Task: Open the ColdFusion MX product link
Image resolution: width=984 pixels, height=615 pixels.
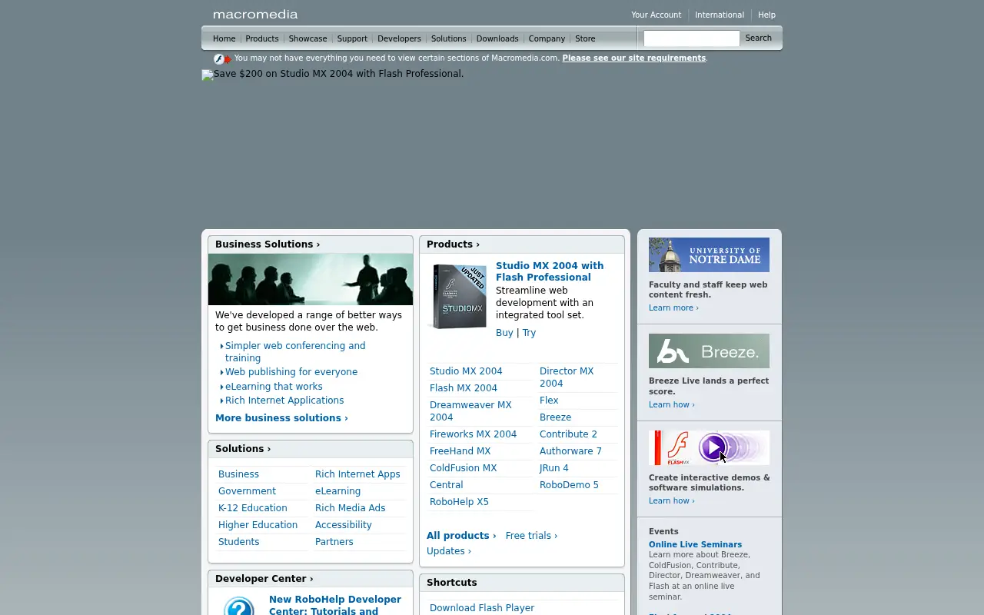Action: coord(463,468)
